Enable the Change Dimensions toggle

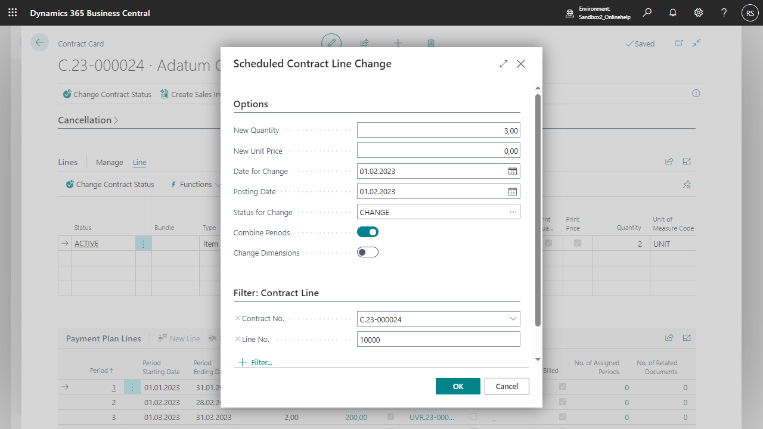click(368, 253)
